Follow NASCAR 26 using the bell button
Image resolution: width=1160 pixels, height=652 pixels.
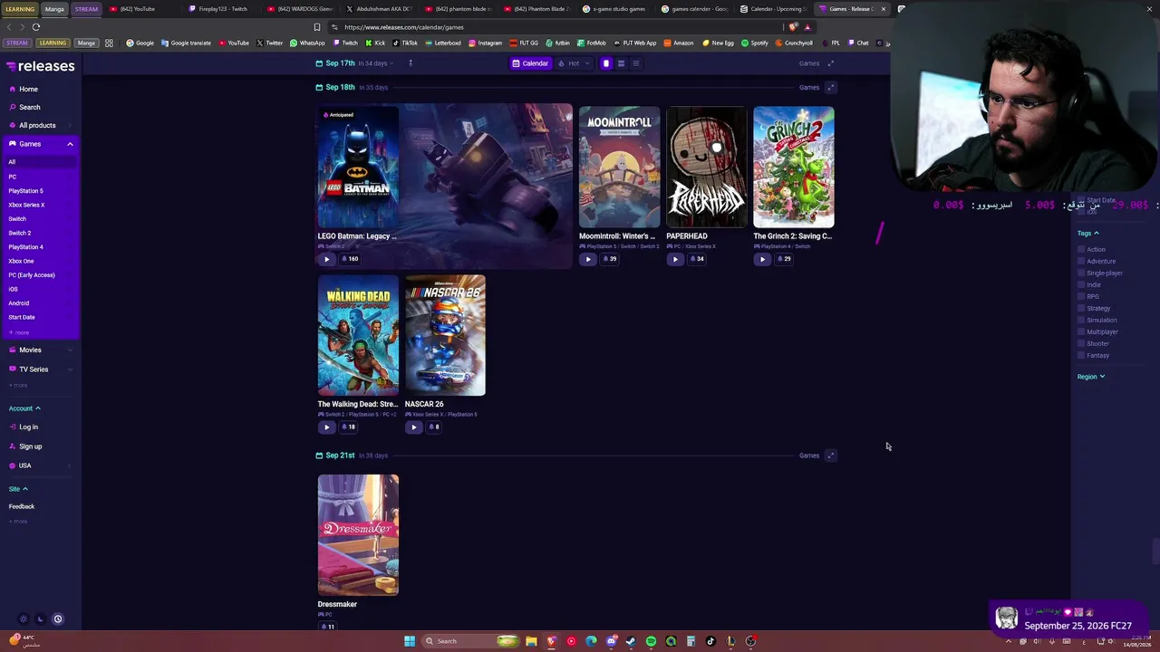pos(433,427)
